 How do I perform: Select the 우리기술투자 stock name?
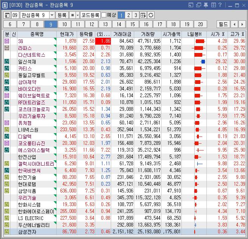(32, 116)
